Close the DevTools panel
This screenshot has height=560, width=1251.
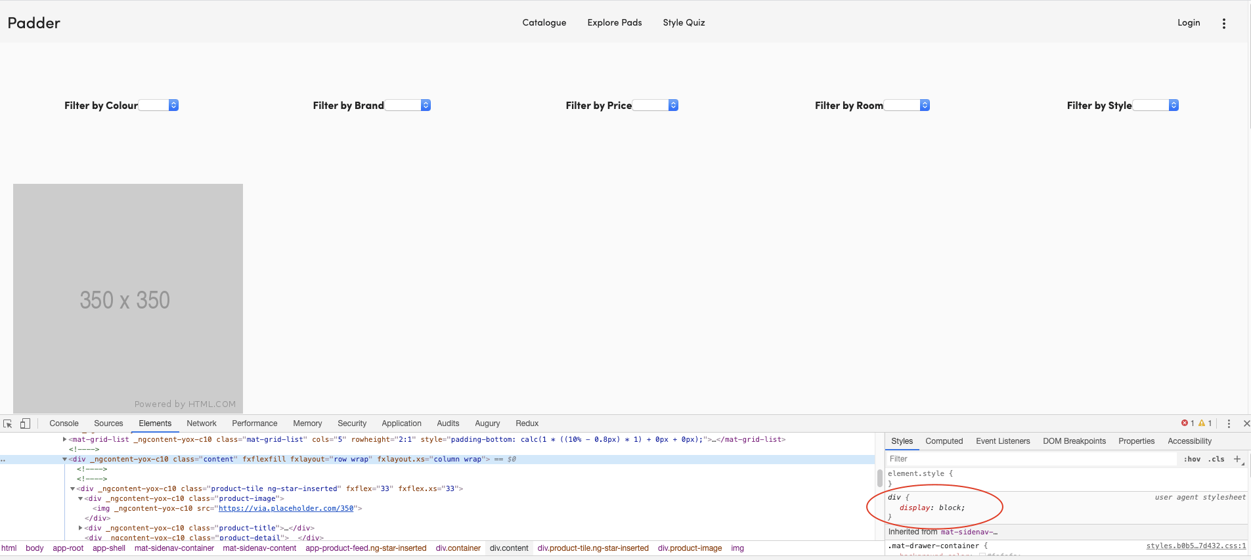coord(1246,423)
